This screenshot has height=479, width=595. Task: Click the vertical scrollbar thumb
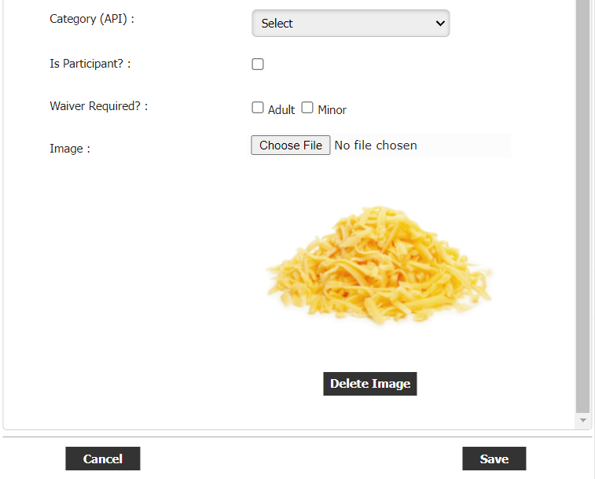(x=582, y=204)
